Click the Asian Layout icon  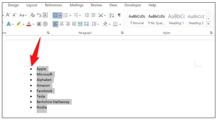(101, 15)
